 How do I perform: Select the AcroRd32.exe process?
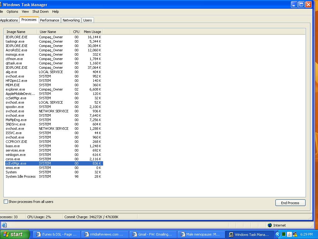[54, 50]
